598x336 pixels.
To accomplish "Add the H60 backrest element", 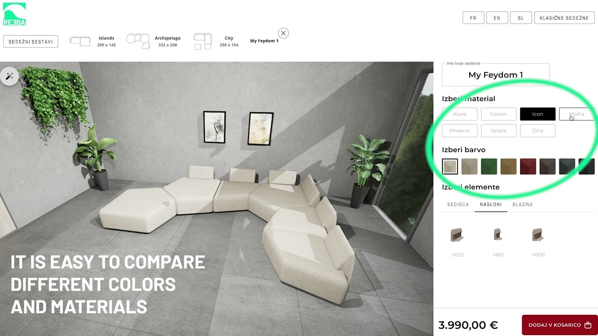I will [x=498, y=235].
